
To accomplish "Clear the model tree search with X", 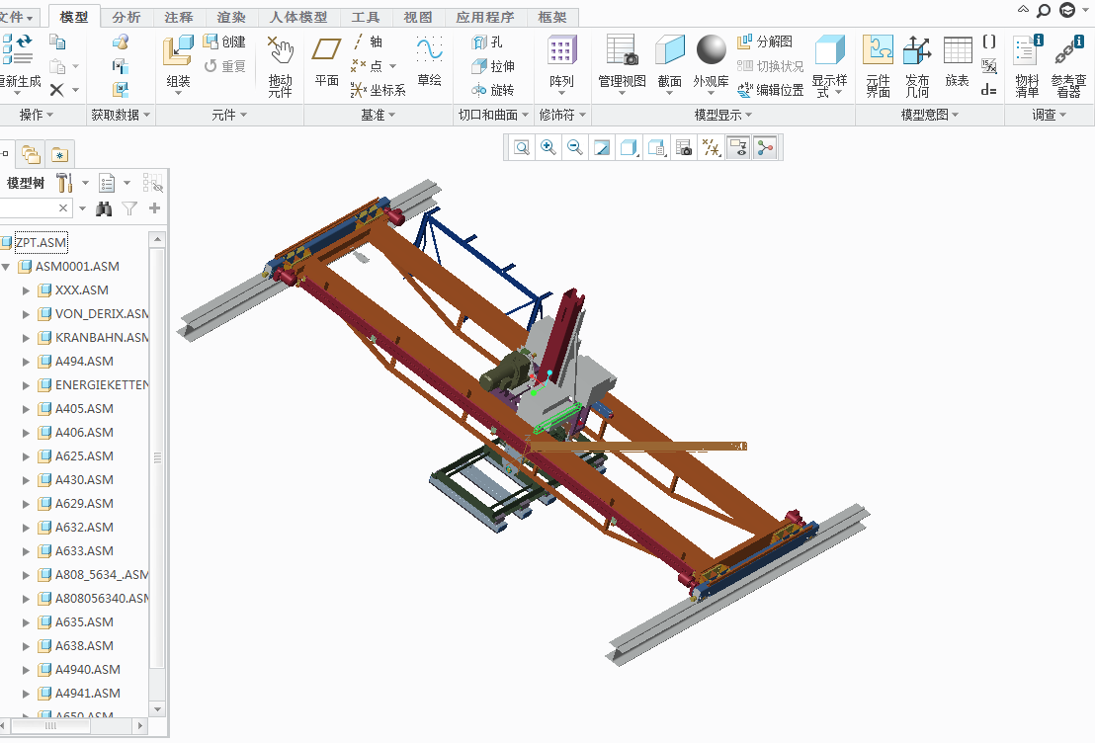I will 63,208.
